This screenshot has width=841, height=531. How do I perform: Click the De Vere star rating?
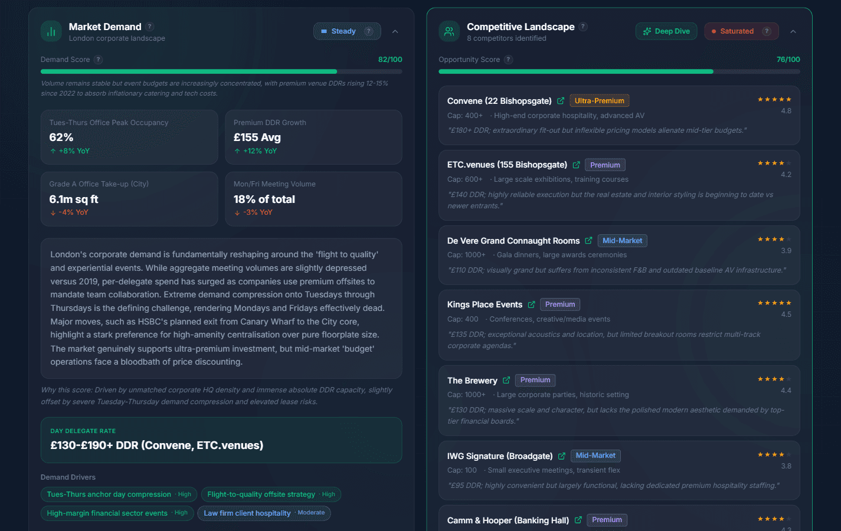774,240
